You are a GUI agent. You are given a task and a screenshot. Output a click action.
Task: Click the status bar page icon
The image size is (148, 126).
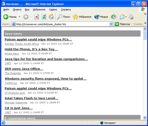coord(3,123)
